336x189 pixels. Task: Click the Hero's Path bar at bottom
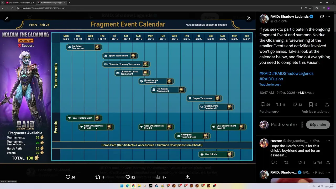[x=216, y=154]
